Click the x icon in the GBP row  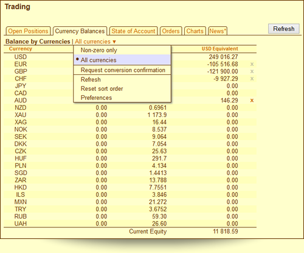(252, 71)
